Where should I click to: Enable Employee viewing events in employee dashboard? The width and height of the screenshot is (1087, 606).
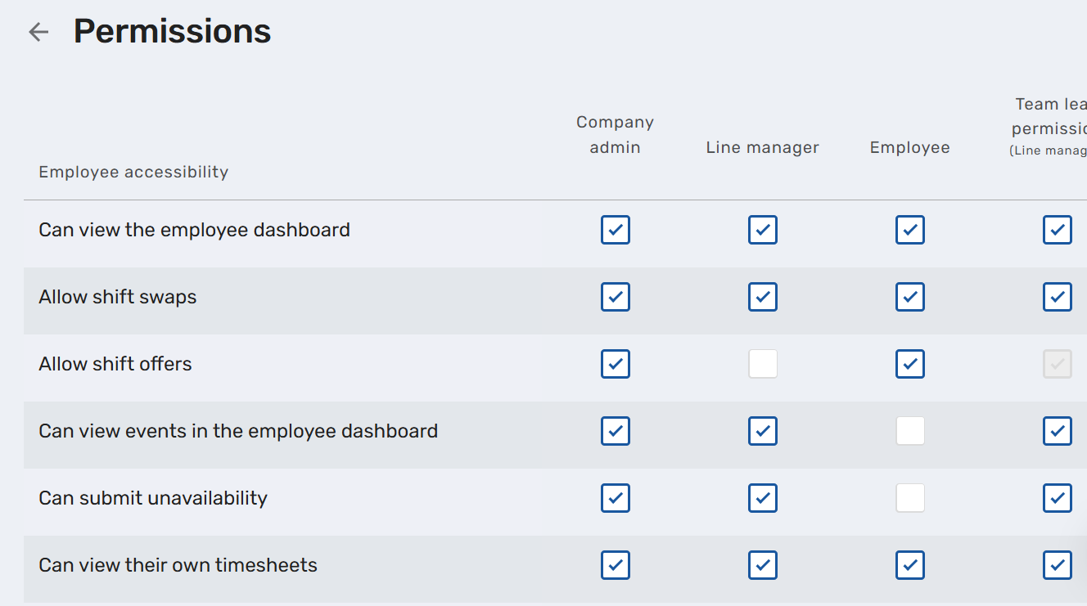coord(909,431)
